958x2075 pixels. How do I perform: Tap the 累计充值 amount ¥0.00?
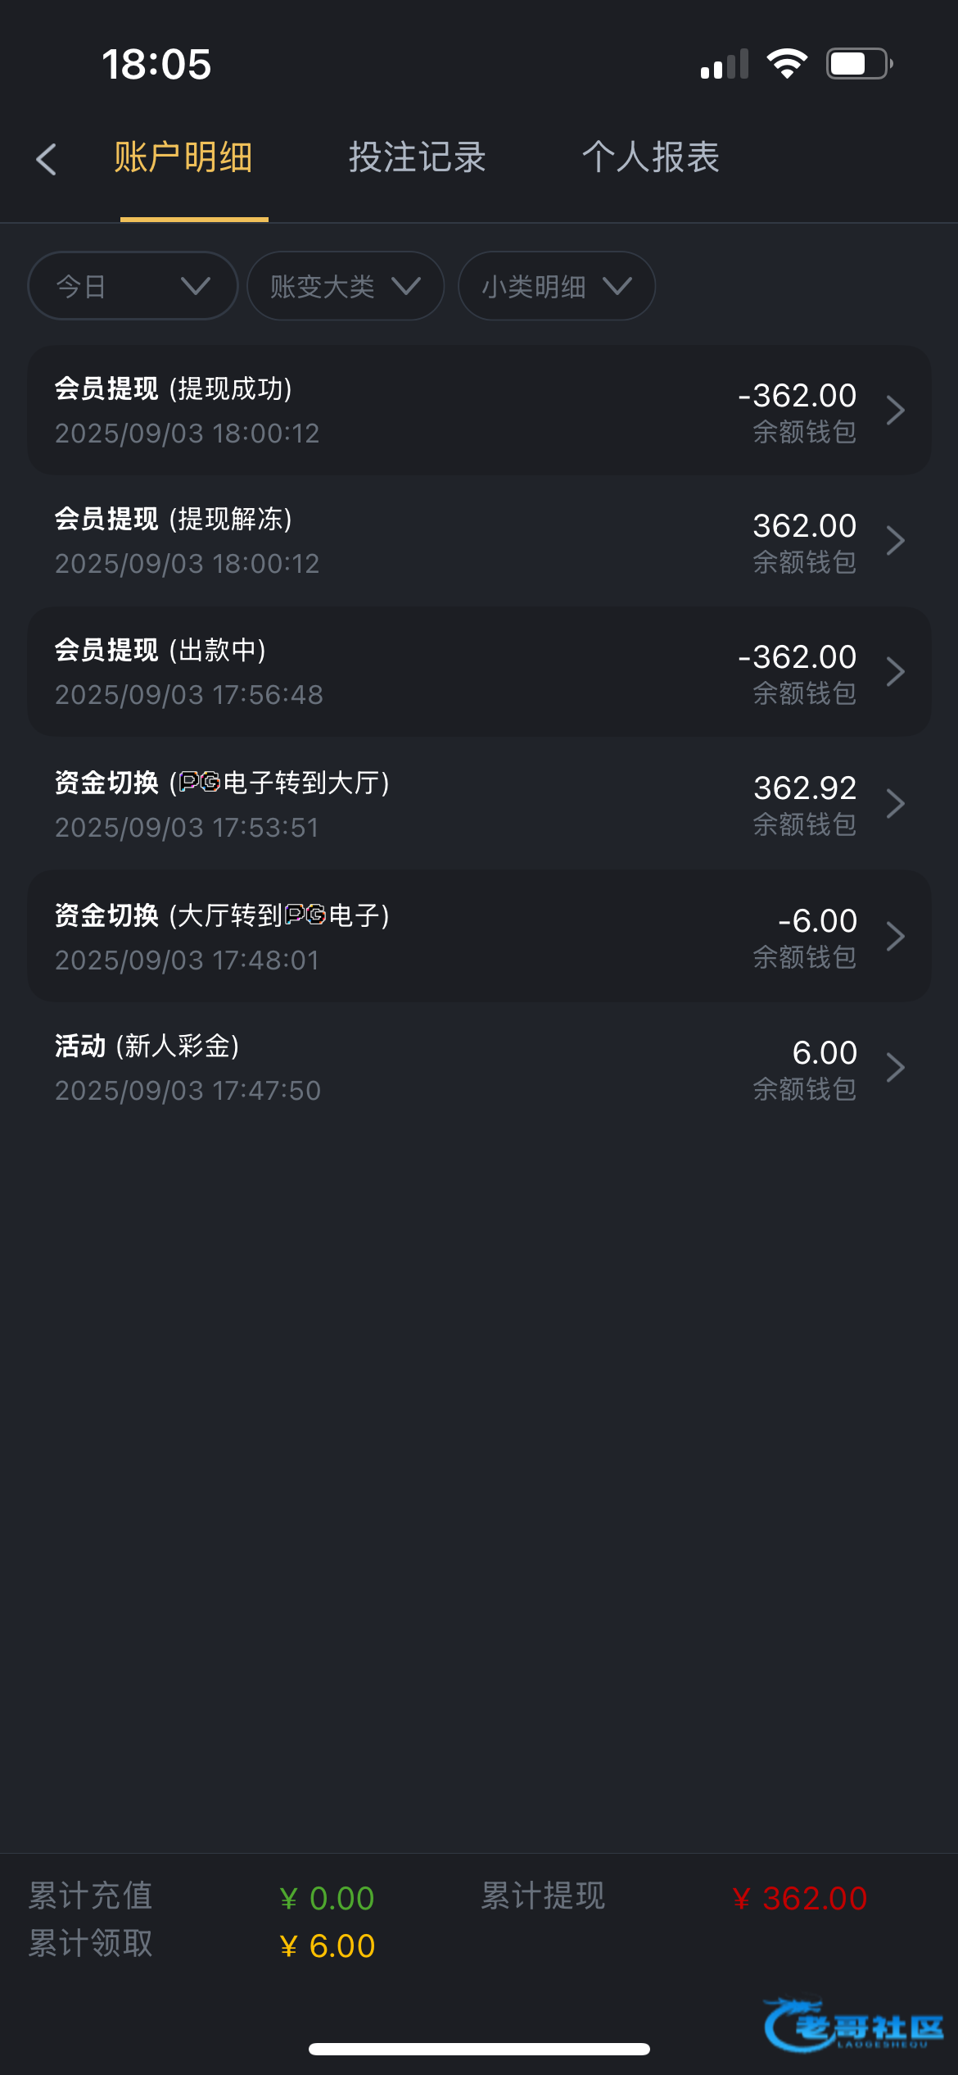[328, 1898]
